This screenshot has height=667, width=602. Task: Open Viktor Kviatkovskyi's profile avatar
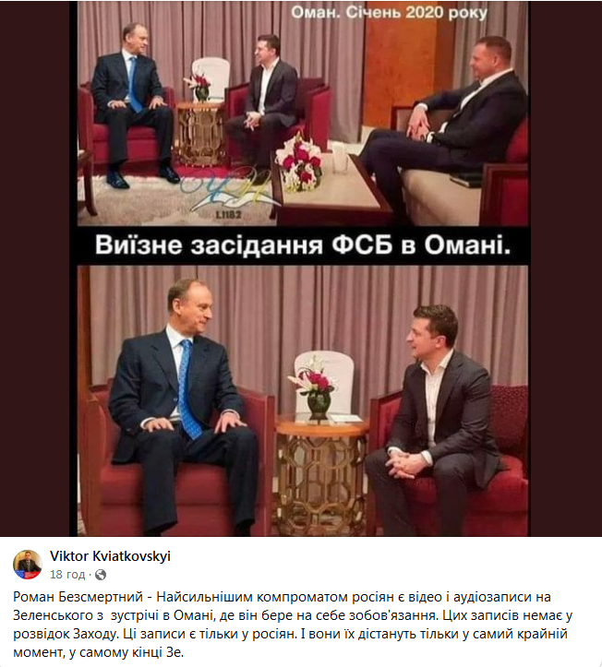click(x=28, y=565)
